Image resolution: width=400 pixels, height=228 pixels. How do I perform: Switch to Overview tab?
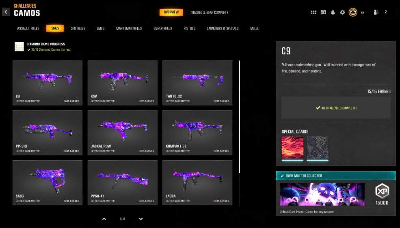click(171, 12)
